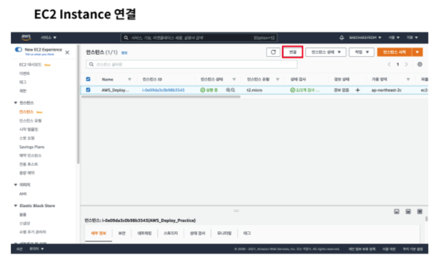The image size is (438, 263).
Task: Click the 2/2 checks passed status icon
Action: (x=293, y=90)
